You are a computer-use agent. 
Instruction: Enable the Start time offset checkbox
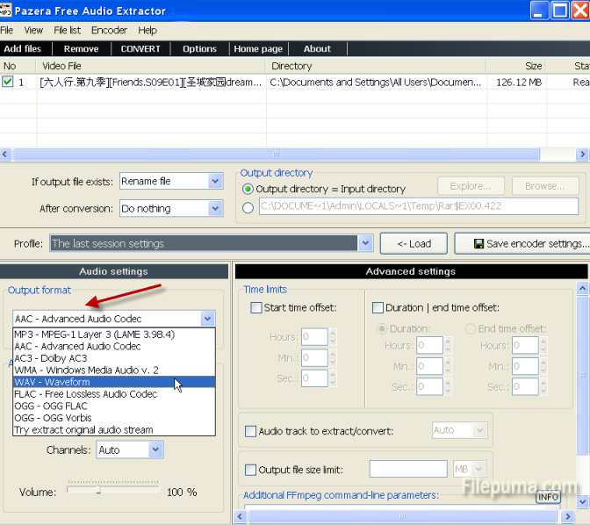coord(256,308)
